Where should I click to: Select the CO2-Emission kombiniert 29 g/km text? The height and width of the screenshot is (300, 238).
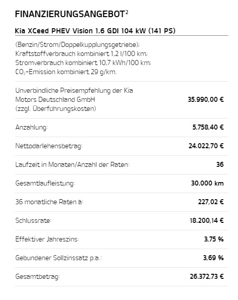point(66,72)
